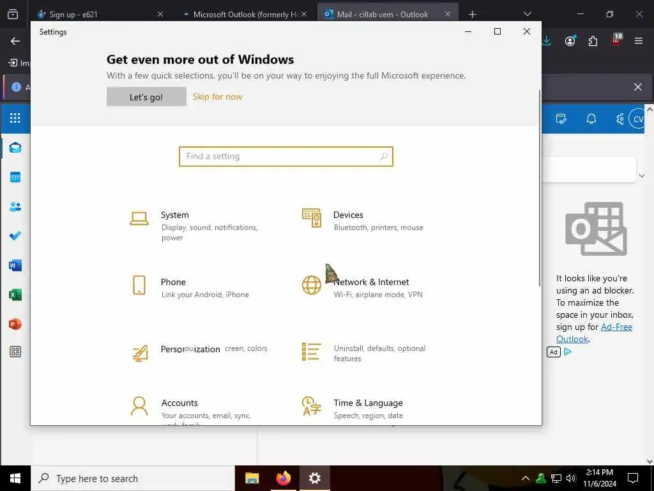Open Firefox account icon

570,41
